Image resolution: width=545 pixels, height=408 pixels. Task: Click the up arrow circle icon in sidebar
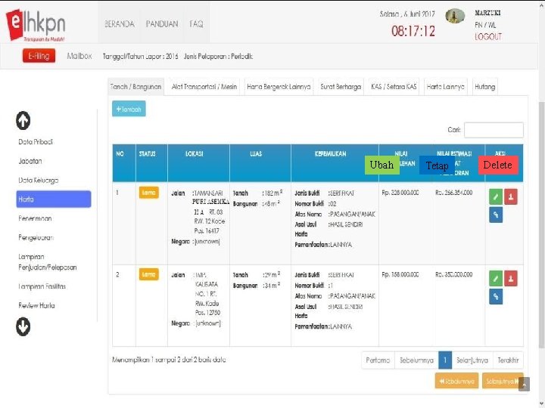pyautogui.click(x=23, y=120)
